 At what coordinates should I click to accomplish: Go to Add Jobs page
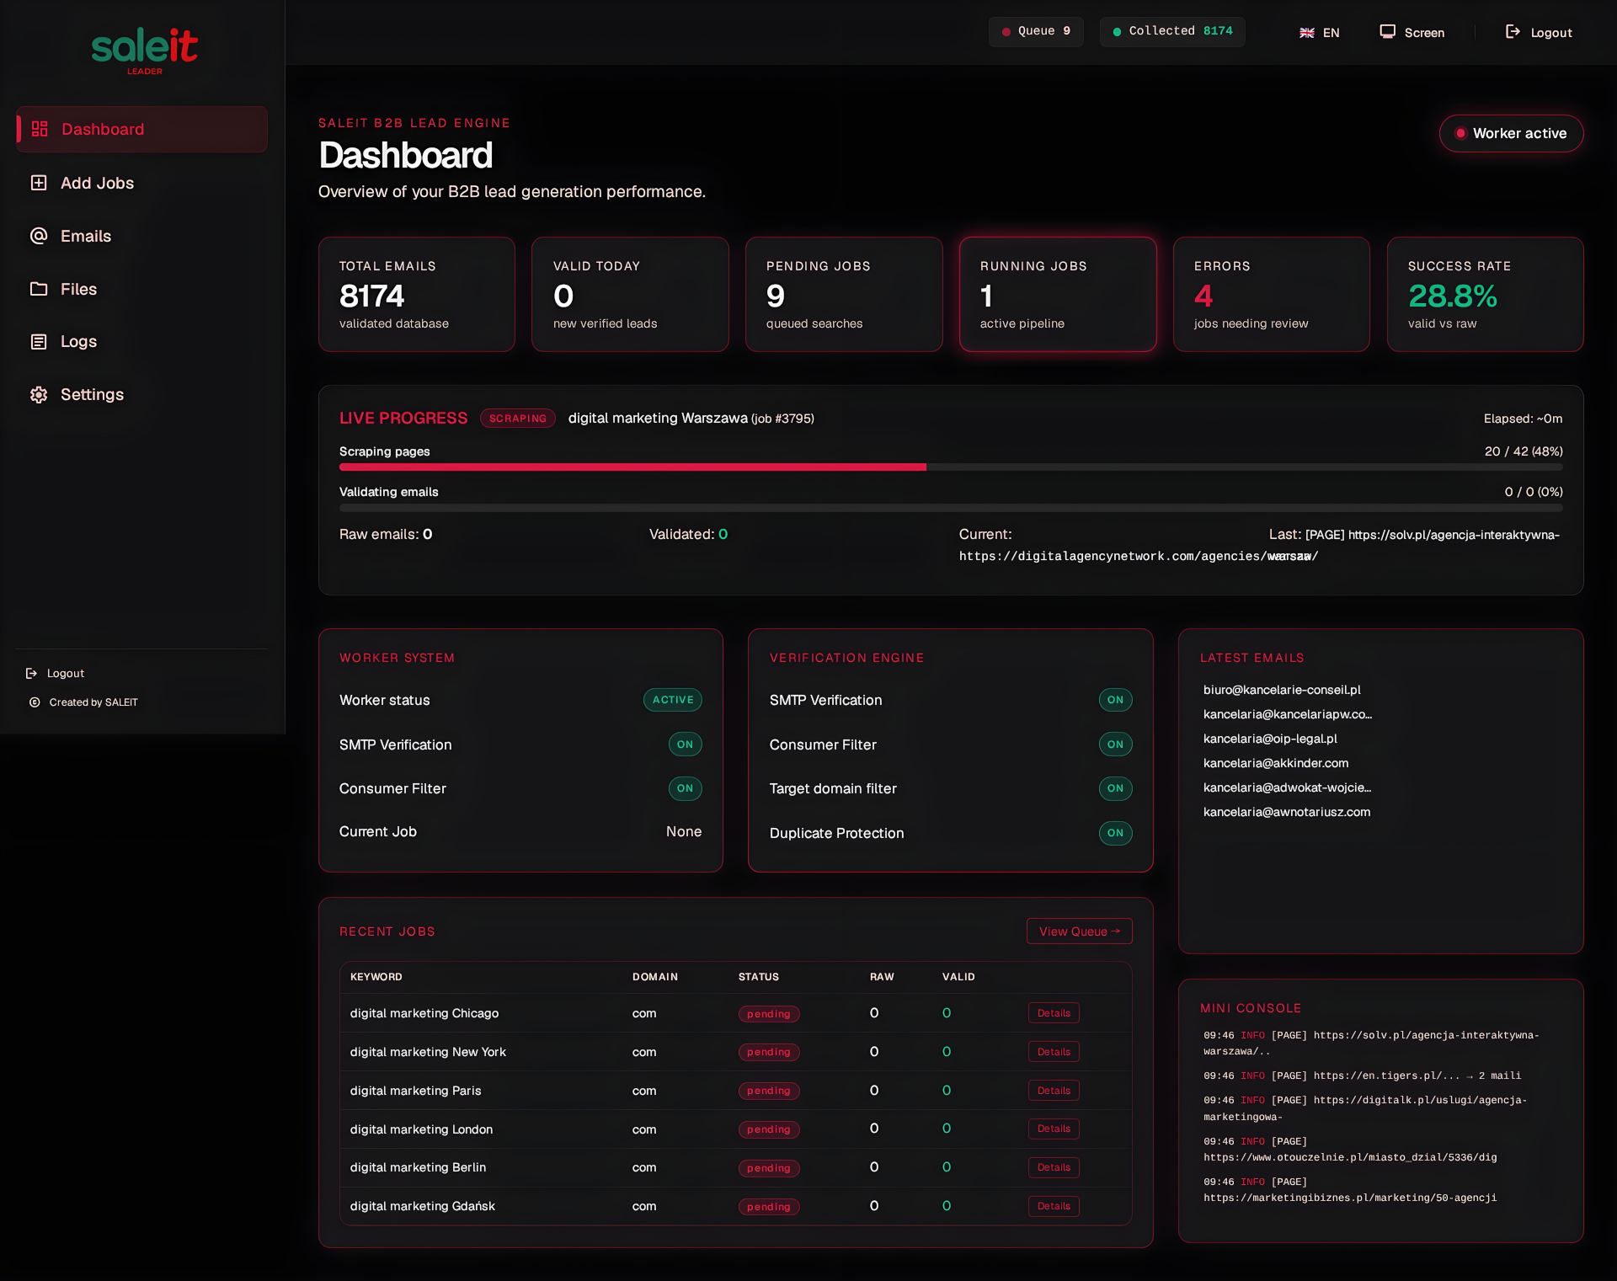click(x=142, y=183)
